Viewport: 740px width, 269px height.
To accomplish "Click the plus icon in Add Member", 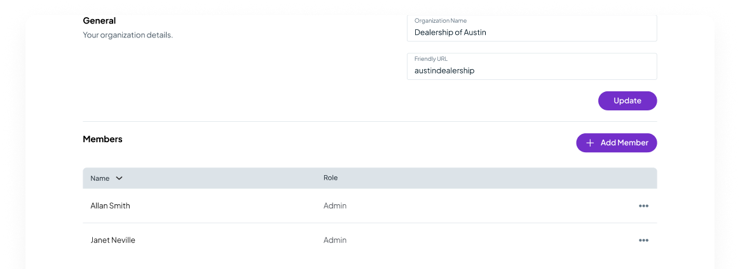I will (590, 143).
